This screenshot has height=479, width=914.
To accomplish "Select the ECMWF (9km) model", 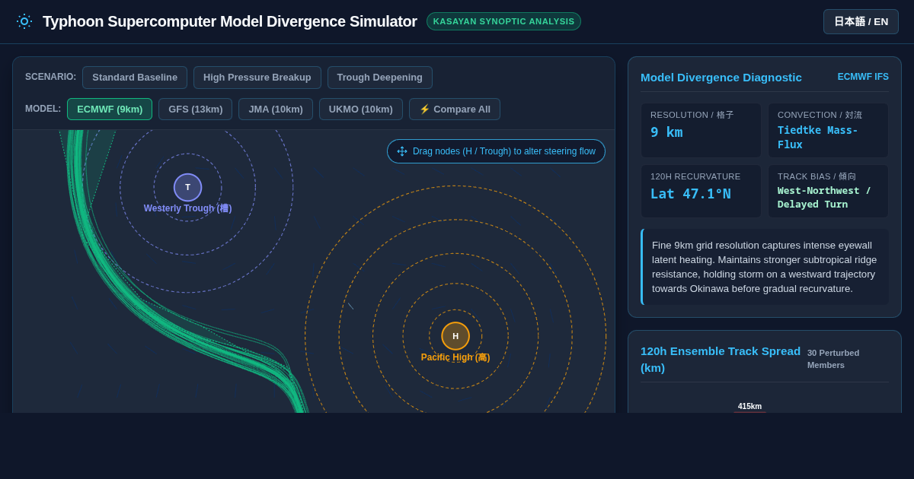I will 110,109.
